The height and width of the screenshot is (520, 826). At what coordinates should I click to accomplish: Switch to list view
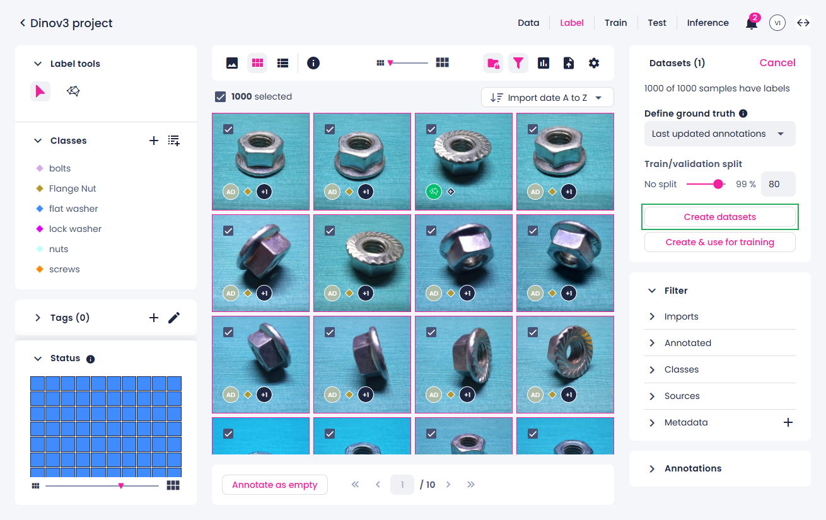pyautogui.click(x=282, y=63)
